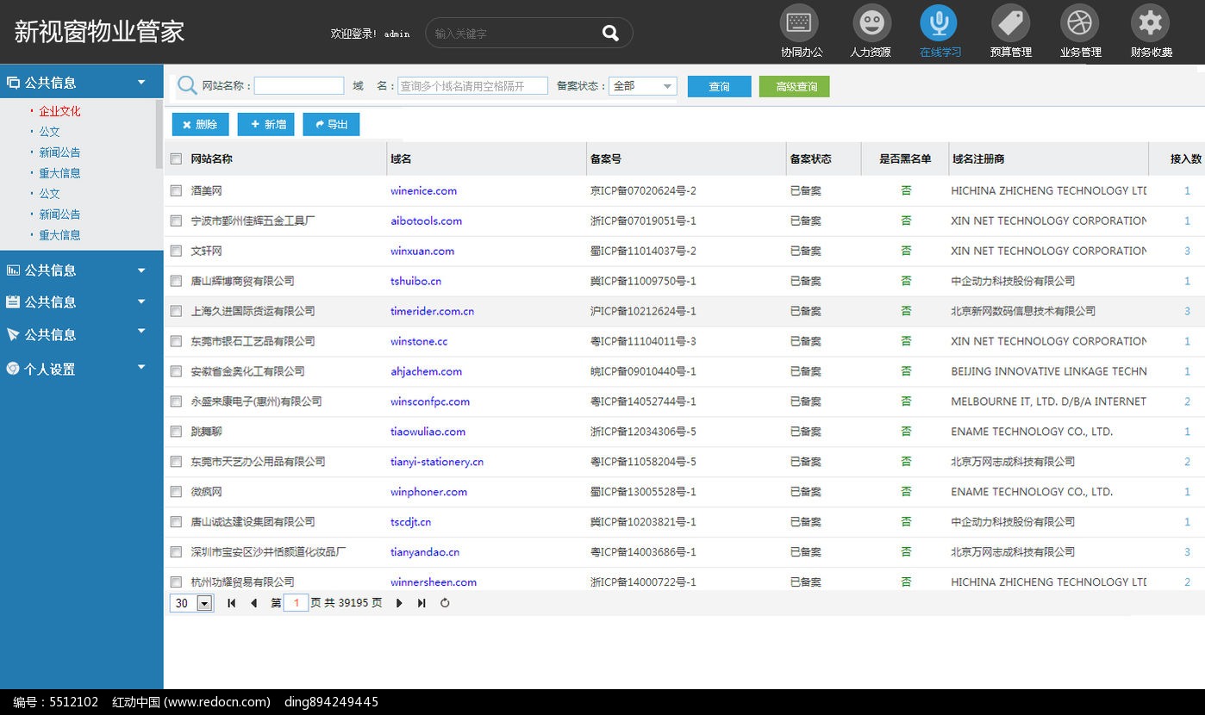
Task: Go to first page of pagination
Action: (231, 603)
